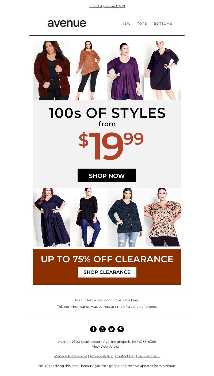Image resolution: width=214 pixels, height=376 pixels.
Task: Open View Web Version link
Action: pos(106,347)
